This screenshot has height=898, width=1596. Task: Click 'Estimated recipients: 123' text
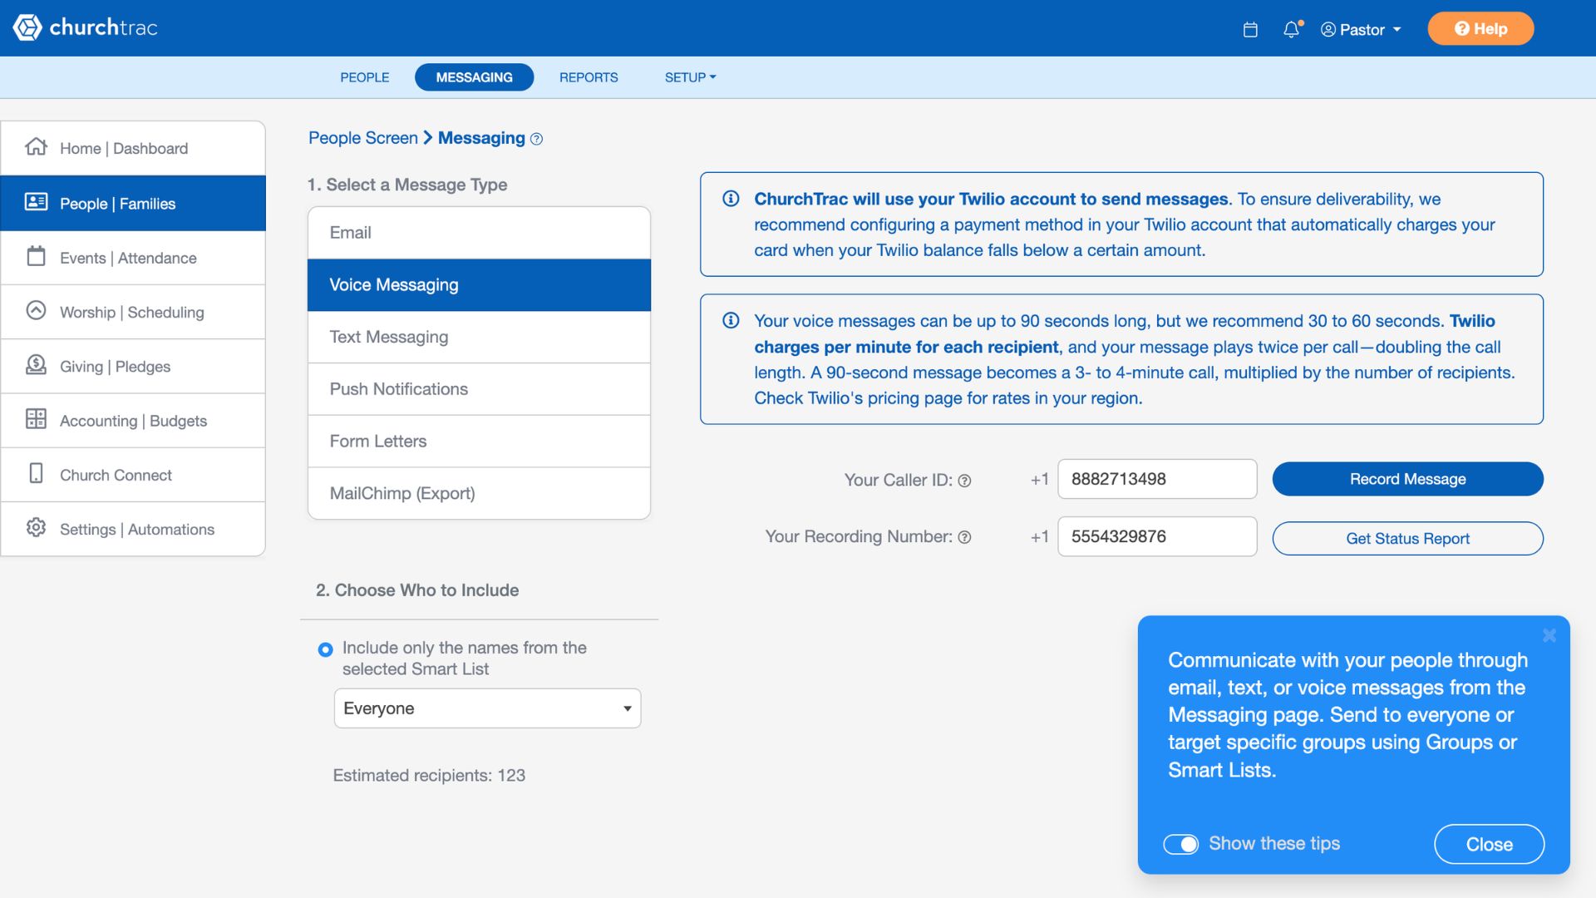[x=429, y=776]
